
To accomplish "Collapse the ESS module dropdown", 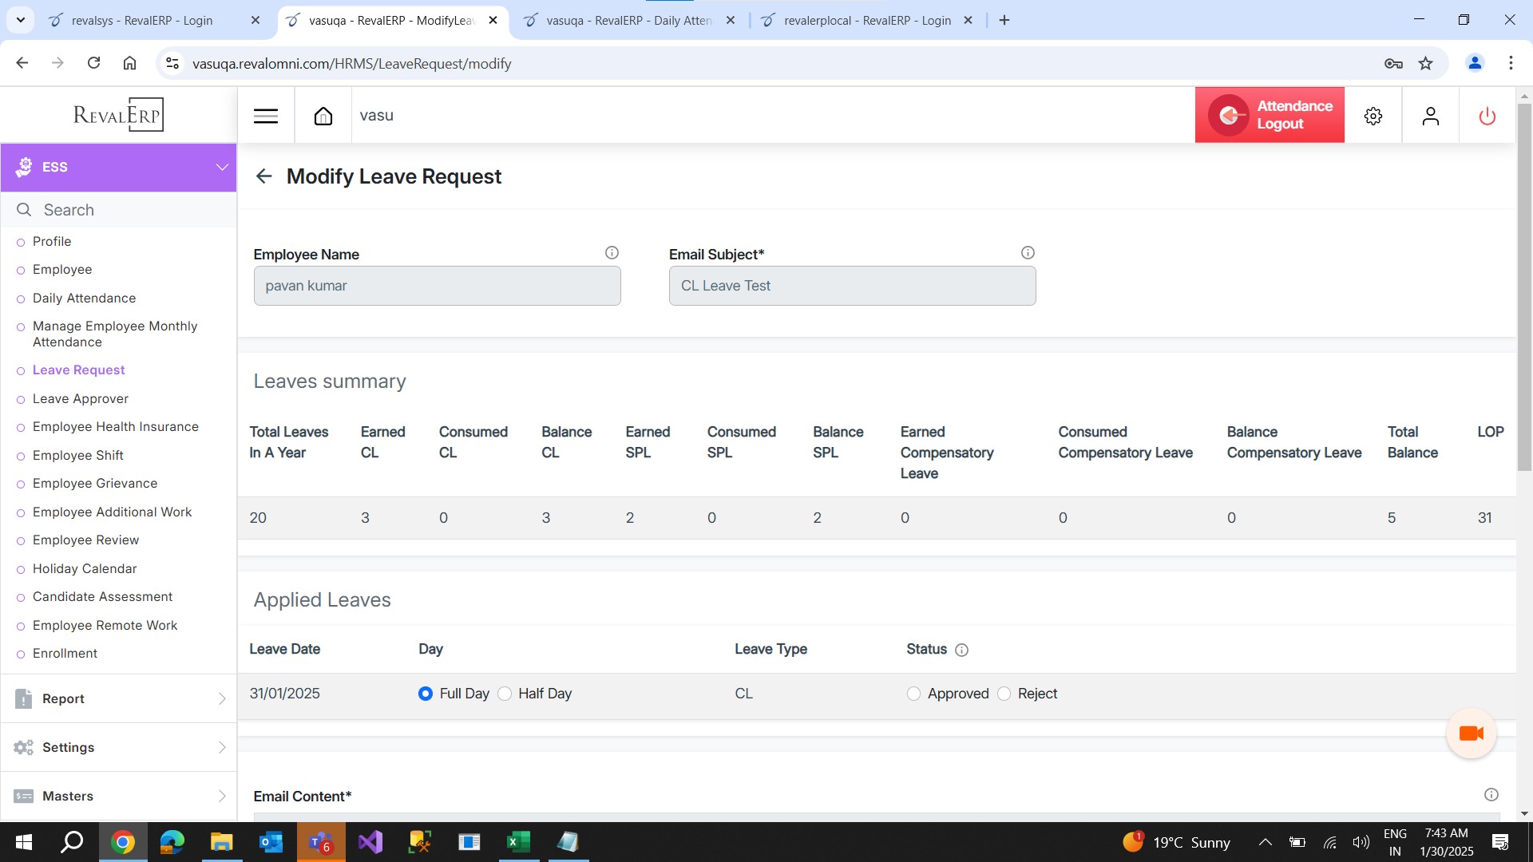I will coord(221,167).
